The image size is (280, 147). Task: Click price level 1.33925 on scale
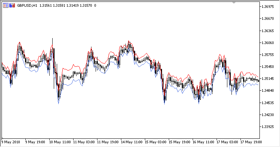click(268, 127)
